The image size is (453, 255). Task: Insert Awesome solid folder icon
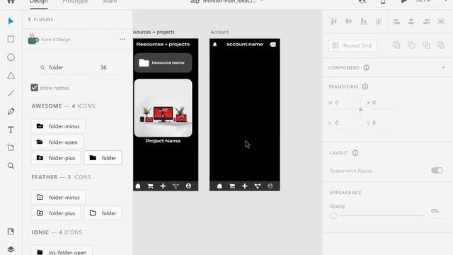point(103,158)
